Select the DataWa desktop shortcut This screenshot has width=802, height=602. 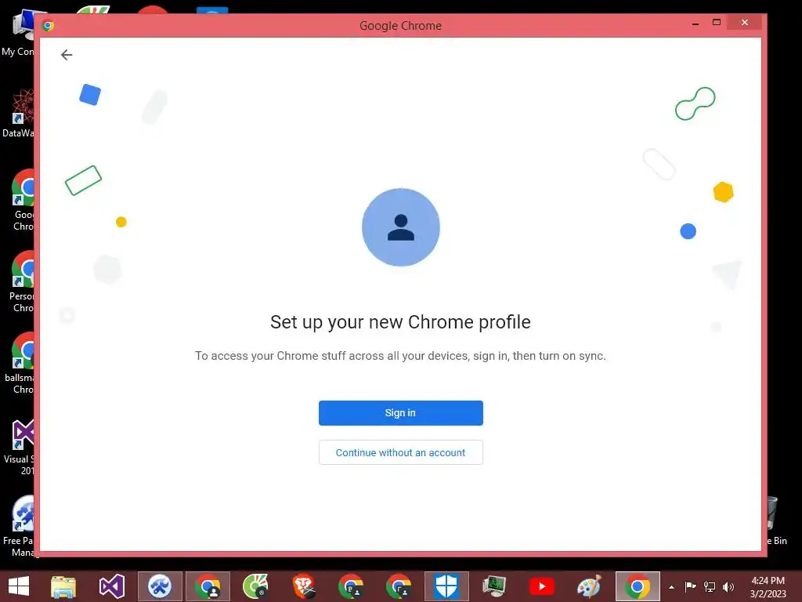click(x=19, y=113)
